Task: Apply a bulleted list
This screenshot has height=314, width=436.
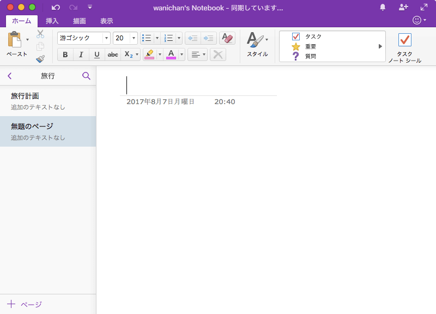Action: pos(147,38)
